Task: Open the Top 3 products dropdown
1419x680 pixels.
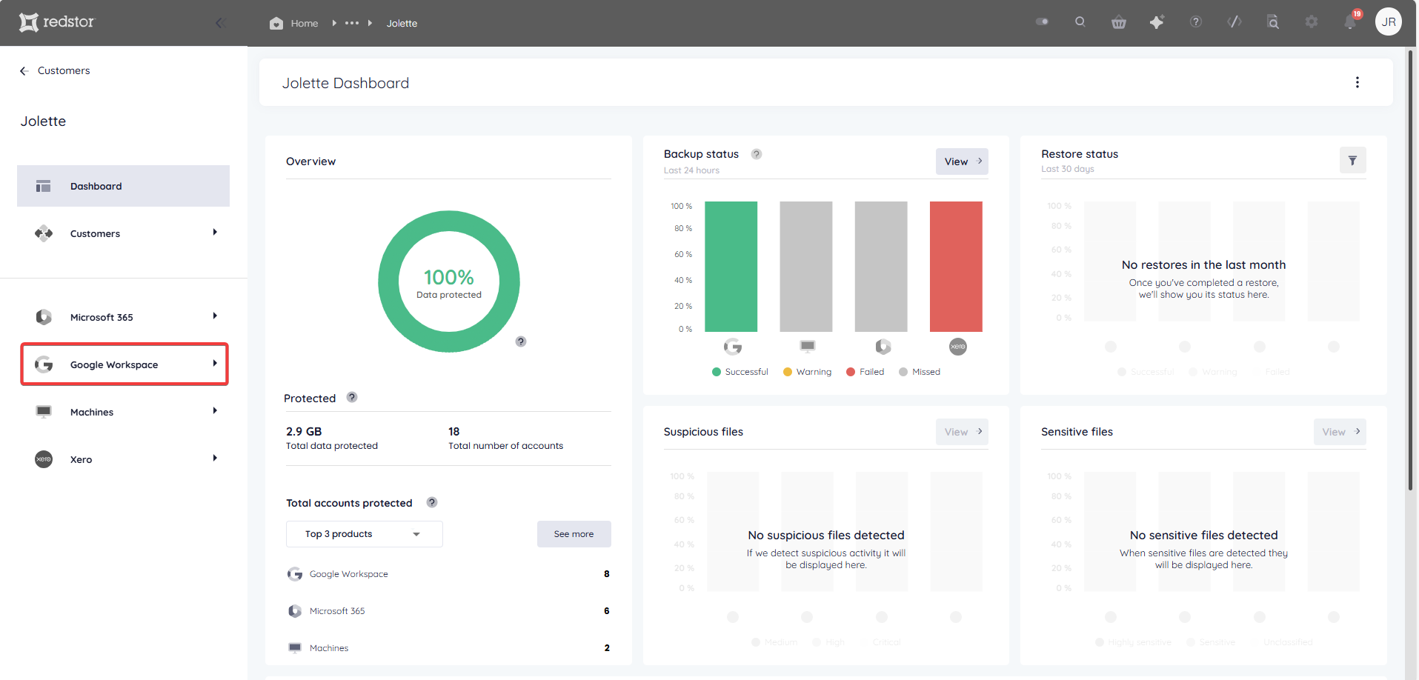Action: coord(365,534)
